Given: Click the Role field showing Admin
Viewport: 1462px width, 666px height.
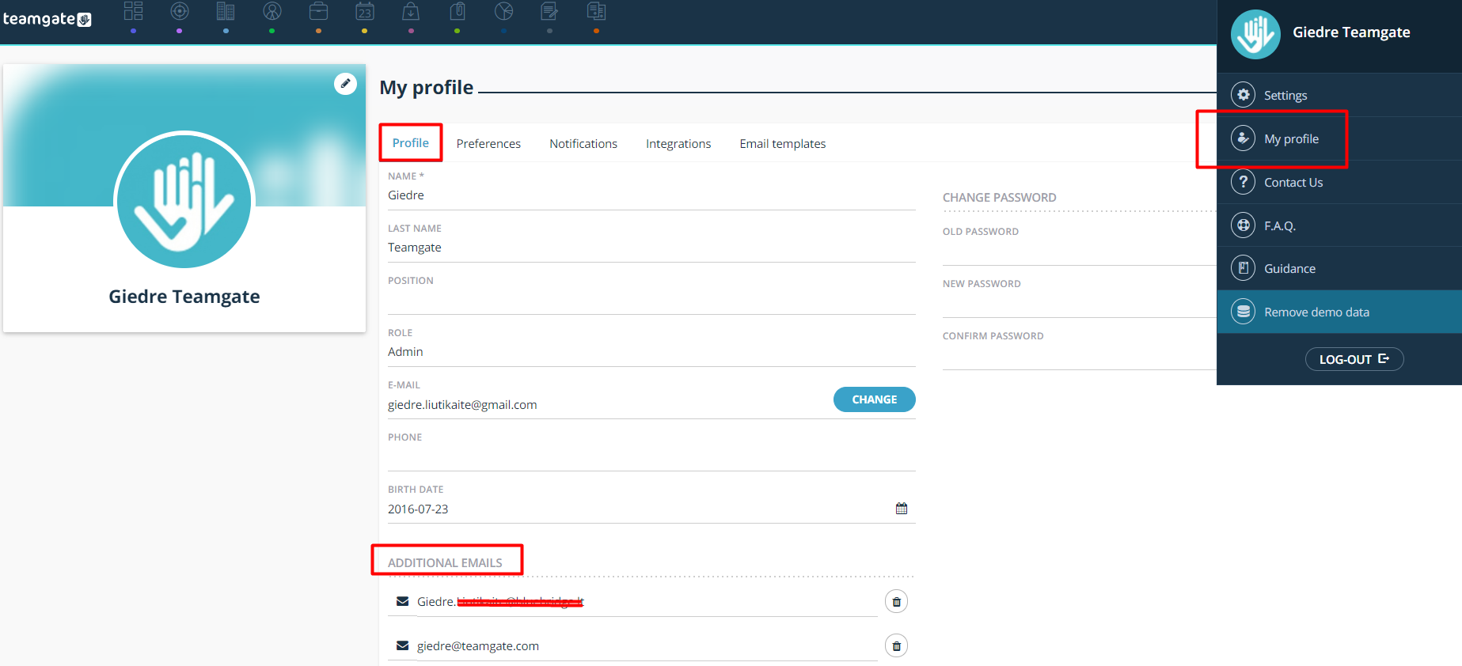Looking at the screenshot, I should tap(651, 352).
